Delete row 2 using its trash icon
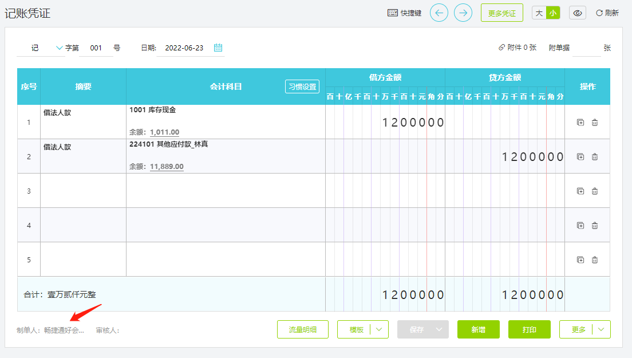 (595, 156)
